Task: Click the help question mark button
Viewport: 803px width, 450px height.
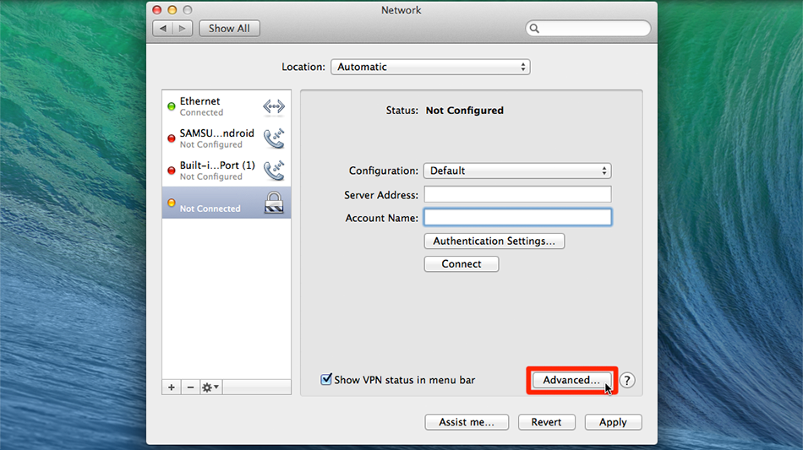Action: click(x=627, y=381)
